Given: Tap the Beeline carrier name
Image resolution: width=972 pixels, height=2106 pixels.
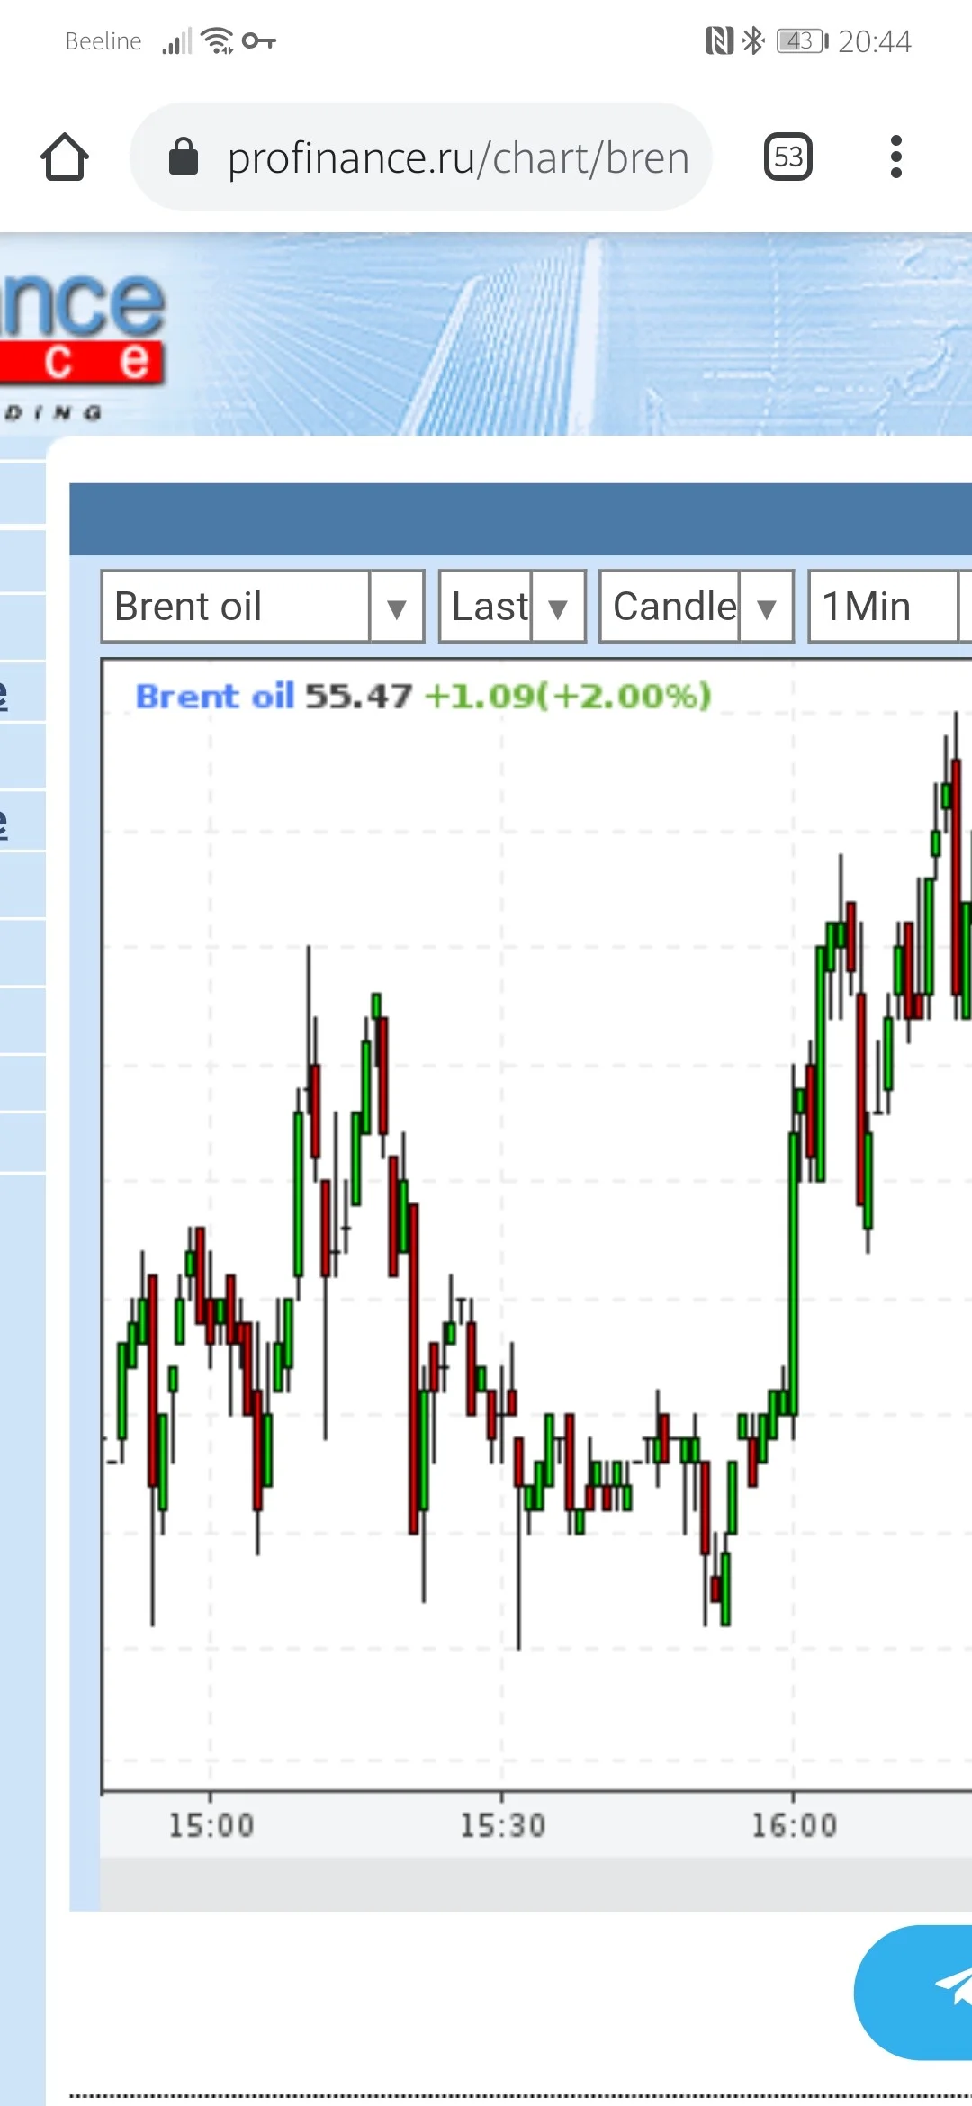Looking at the screenshot, I should pyautogui.click(x=103, y=41).
